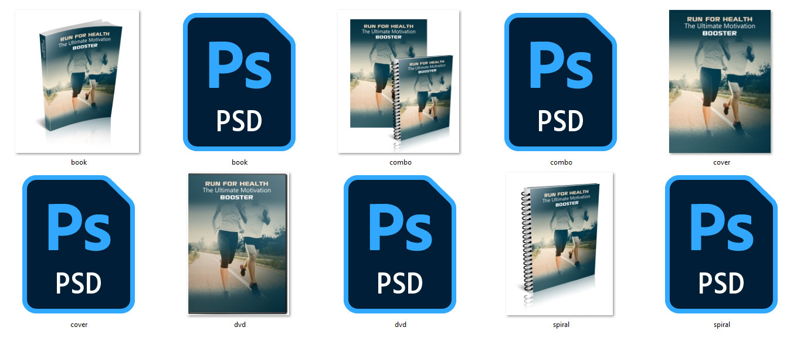Select the book Photoshop PSD file icon
Image resolution: width=797 pixels, height=341 pixels.
[239, 81]
